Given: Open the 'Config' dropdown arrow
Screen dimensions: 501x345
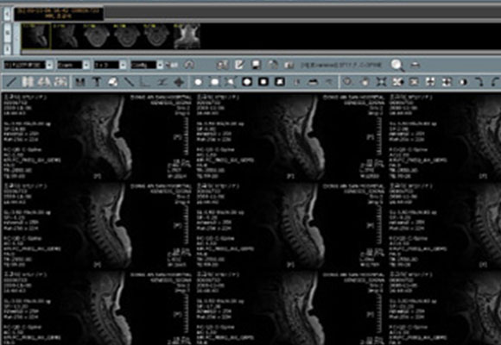Looking at the screenshot, I should point(160,65).
